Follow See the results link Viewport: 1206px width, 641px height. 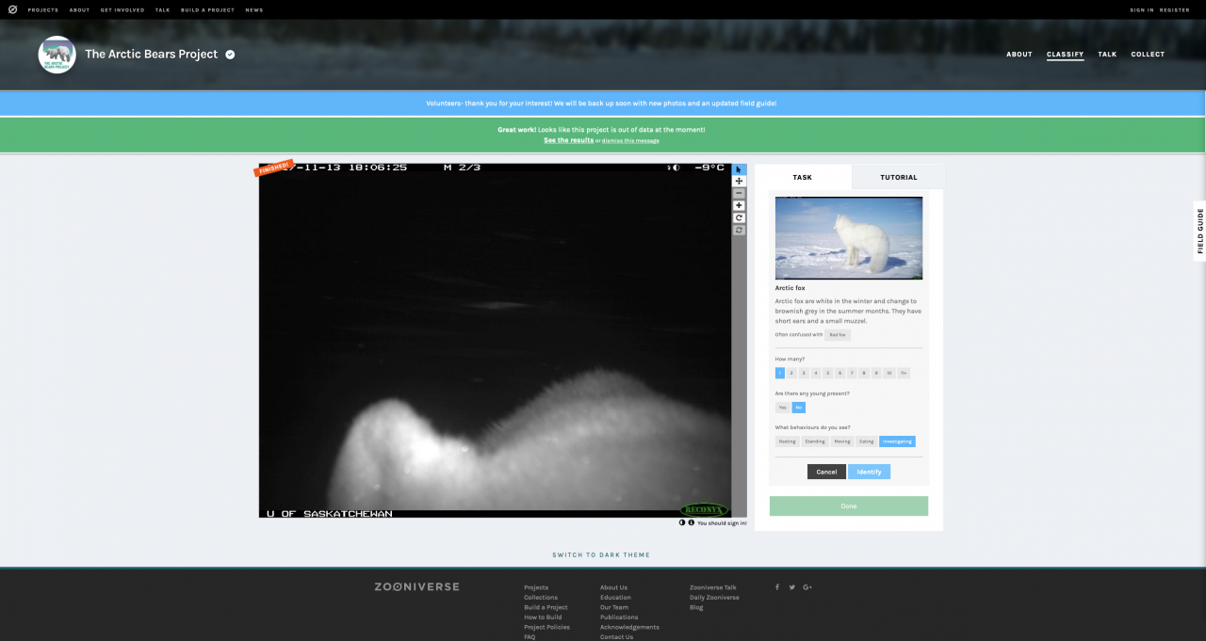click(568, 140)
